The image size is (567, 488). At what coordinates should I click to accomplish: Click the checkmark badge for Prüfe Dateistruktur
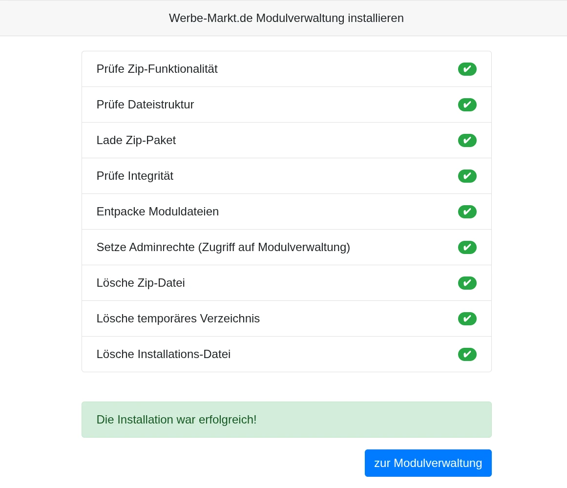click(x=467, y=105)
